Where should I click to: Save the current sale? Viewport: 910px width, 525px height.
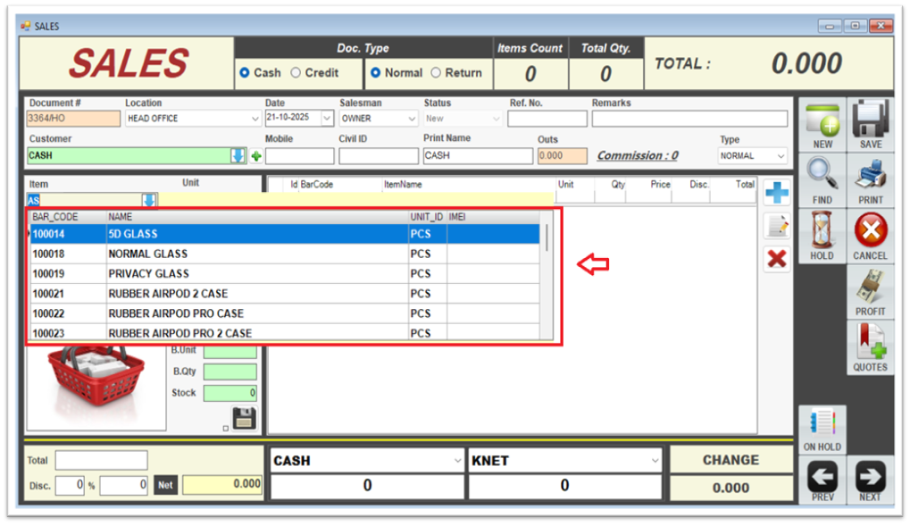coord(868,121)
